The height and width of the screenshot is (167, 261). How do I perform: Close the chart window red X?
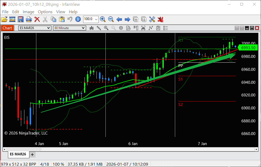[x=257, y=28]
